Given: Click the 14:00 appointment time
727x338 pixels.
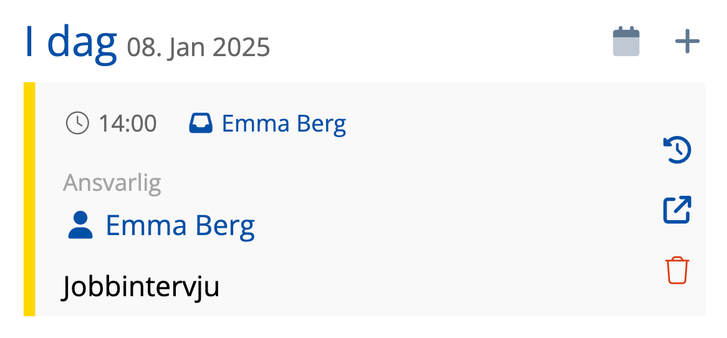Looking at the screenshot, I should [x=128, y=123].
